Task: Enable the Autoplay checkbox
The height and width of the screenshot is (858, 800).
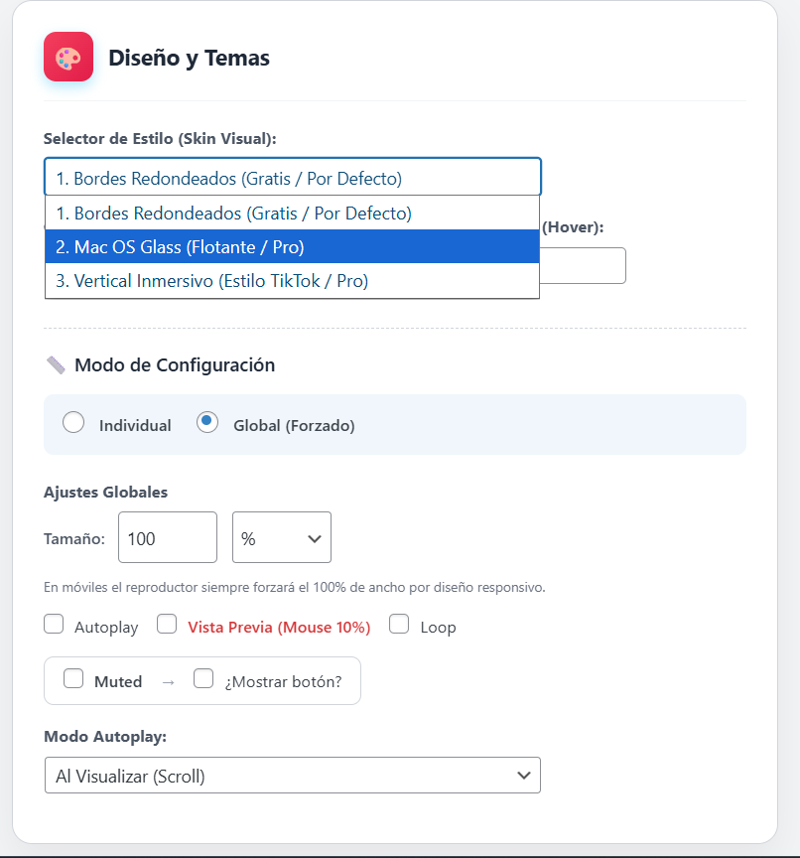Action: (x=54, y=625)
